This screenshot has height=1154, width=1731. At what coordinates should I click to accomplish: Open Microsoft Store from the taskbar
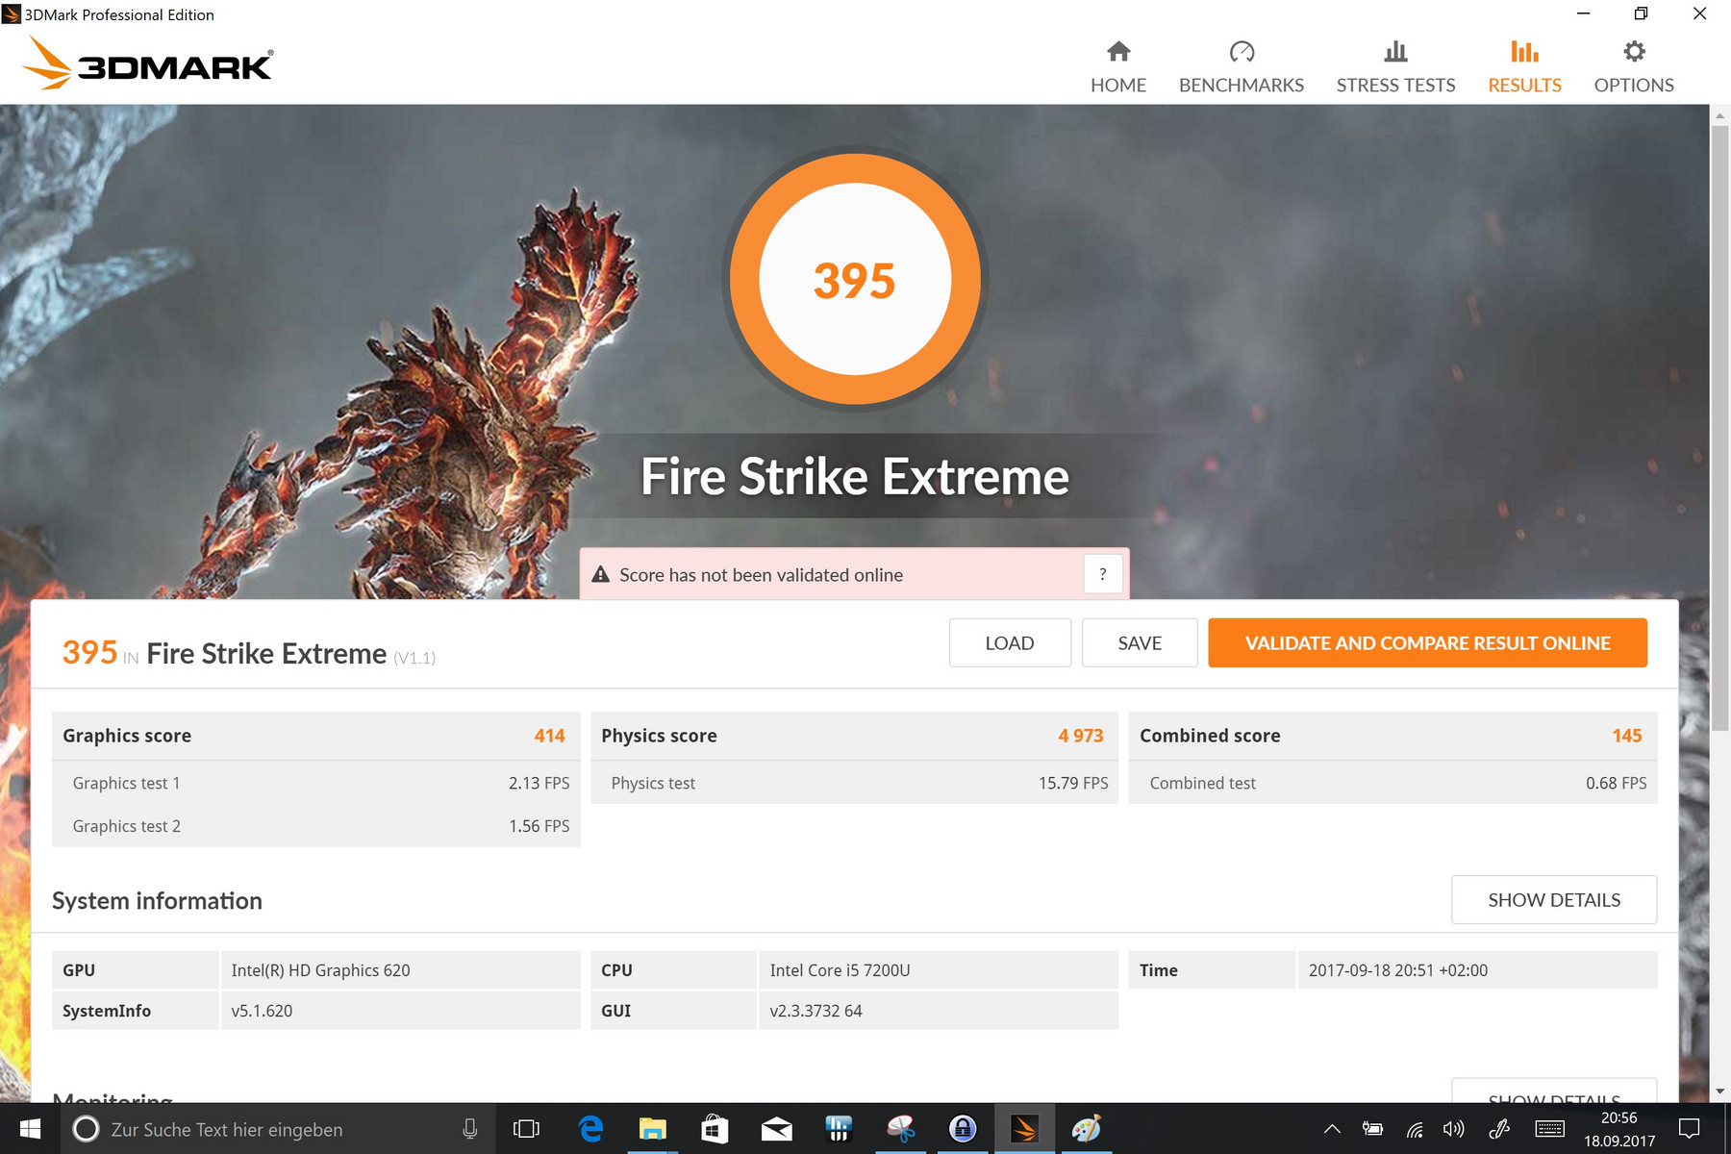715,1129
